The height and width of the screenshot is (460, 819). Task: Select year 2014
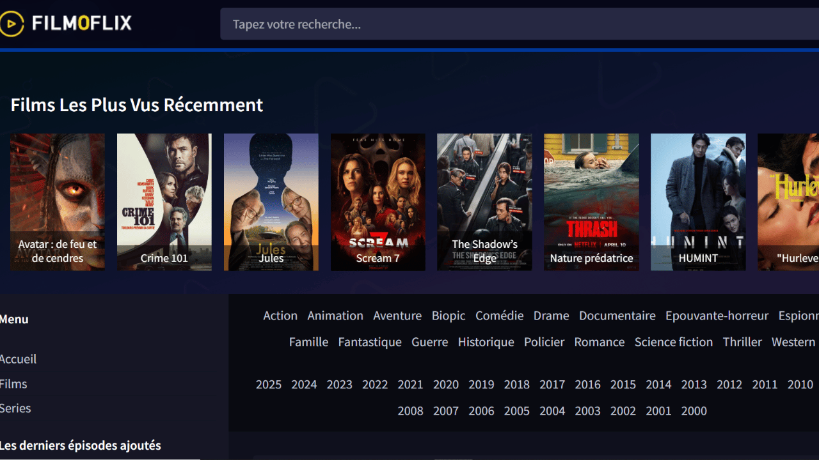click(658, 384)
